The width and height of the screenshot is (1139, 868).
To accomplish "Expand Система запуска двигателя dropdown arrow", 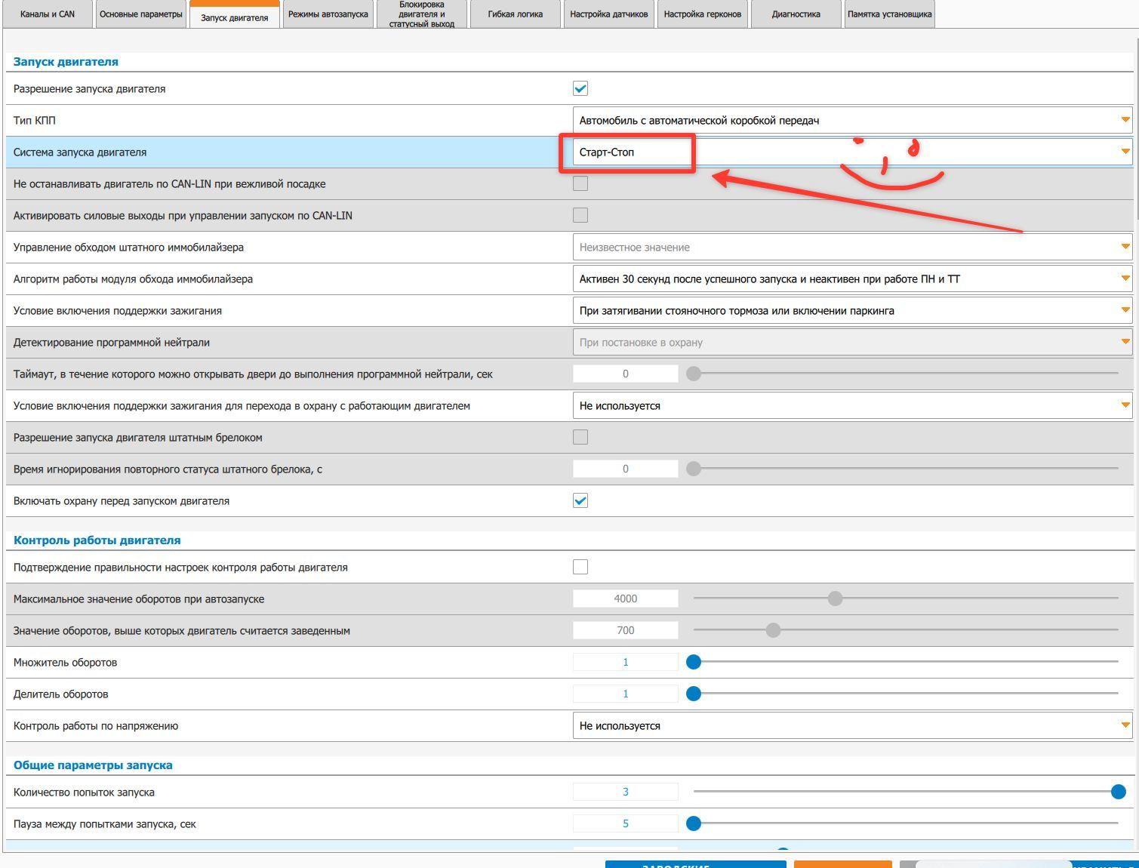I will coord(1125,152).
